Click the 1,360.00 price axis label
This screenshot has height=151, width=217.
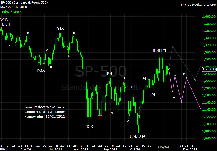coord(209,31)
